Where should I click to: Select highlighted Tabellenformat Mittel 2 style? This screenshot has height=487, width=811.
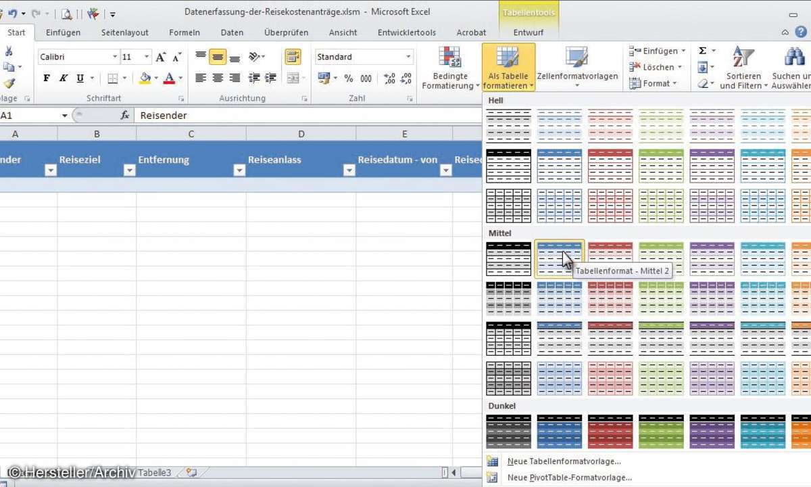(560, 258)
